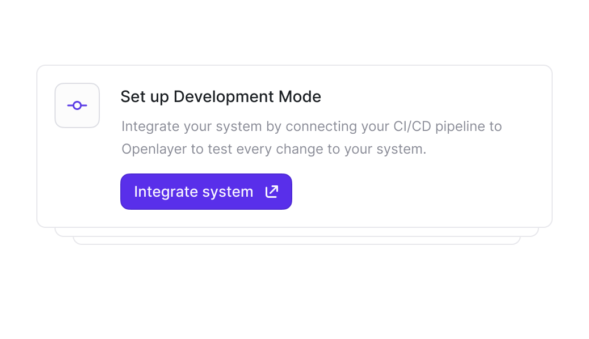Viewport: 589px width, 339px height.
Task: Click the arrow-out-of-box icon on purple button
Action: click(272, 192)
